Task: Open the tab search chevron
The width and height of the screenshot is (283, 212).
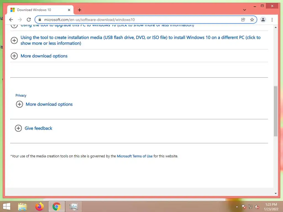Action: pos(244,10)
